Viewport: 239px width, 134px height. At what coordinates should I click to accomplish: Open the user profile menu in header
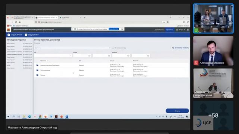click(180, 30)
